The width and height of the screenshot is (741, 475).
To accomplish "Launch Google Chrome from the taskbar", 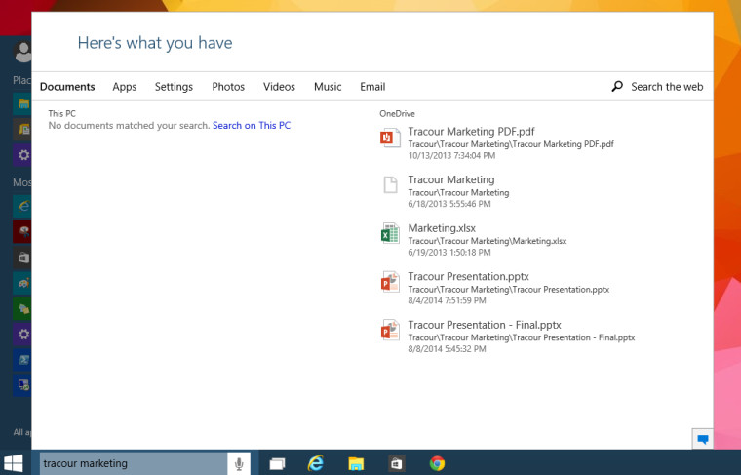I will [x=437, y=463].
